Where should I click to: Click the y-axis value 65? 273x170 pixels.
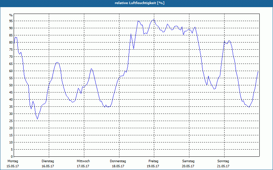pyautogui.click(x=11, y=64)
